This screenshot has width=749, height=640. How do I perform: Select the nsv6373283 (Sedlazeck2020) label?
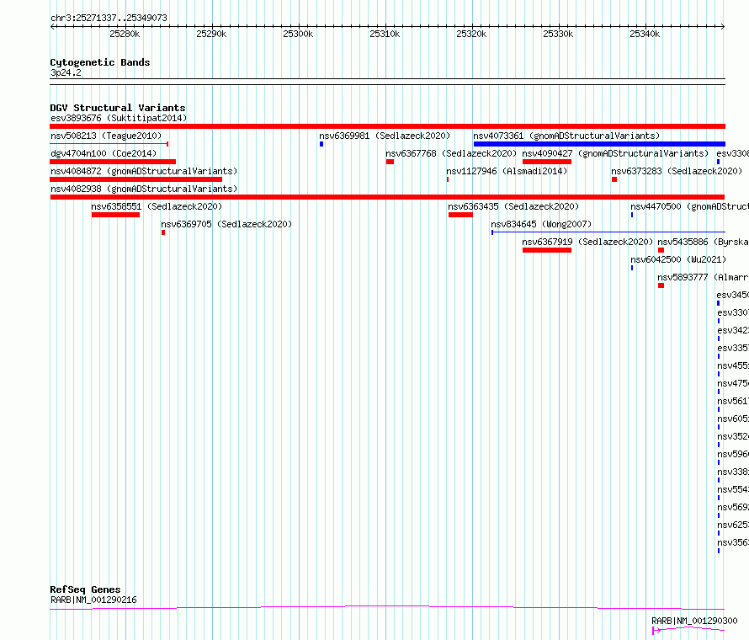(677, 171)
